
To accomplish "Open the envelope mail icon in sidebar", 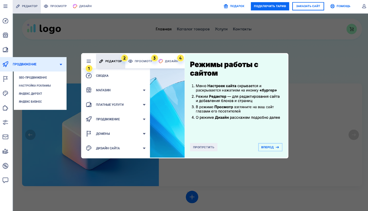I will tap(6, 136).
